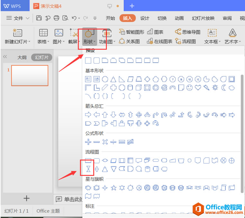Image resolution: width=245 pixels, height=218 pixels.
Task: Select the 4-point star shape
Action: click(105, 188)
